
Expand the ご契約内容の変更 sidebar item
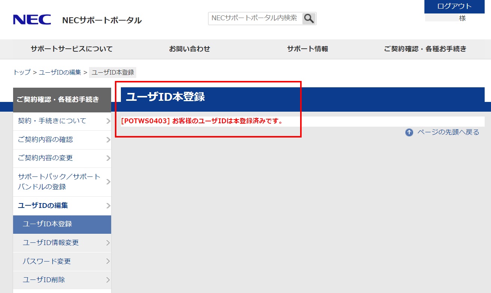click(62, 158)
